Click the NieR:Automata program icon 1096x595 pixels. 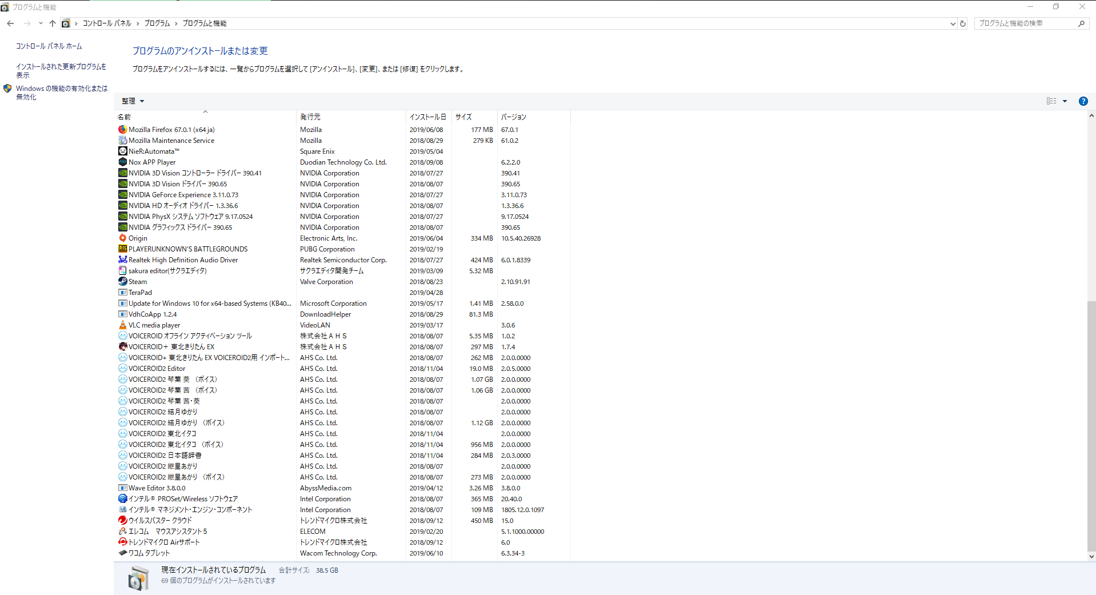coord(122,151)
